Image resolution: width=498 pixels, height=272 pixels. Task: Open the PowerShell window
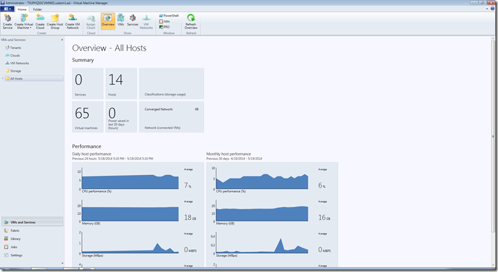(169, 15)
